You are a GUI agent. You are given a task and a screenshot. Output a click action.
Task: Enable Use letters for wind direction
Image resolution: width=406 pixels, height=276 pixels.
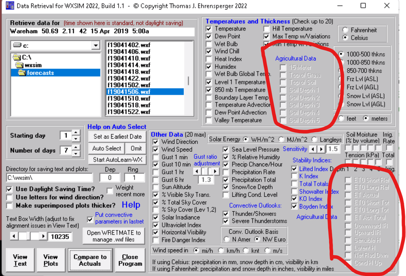pos(9,197)
